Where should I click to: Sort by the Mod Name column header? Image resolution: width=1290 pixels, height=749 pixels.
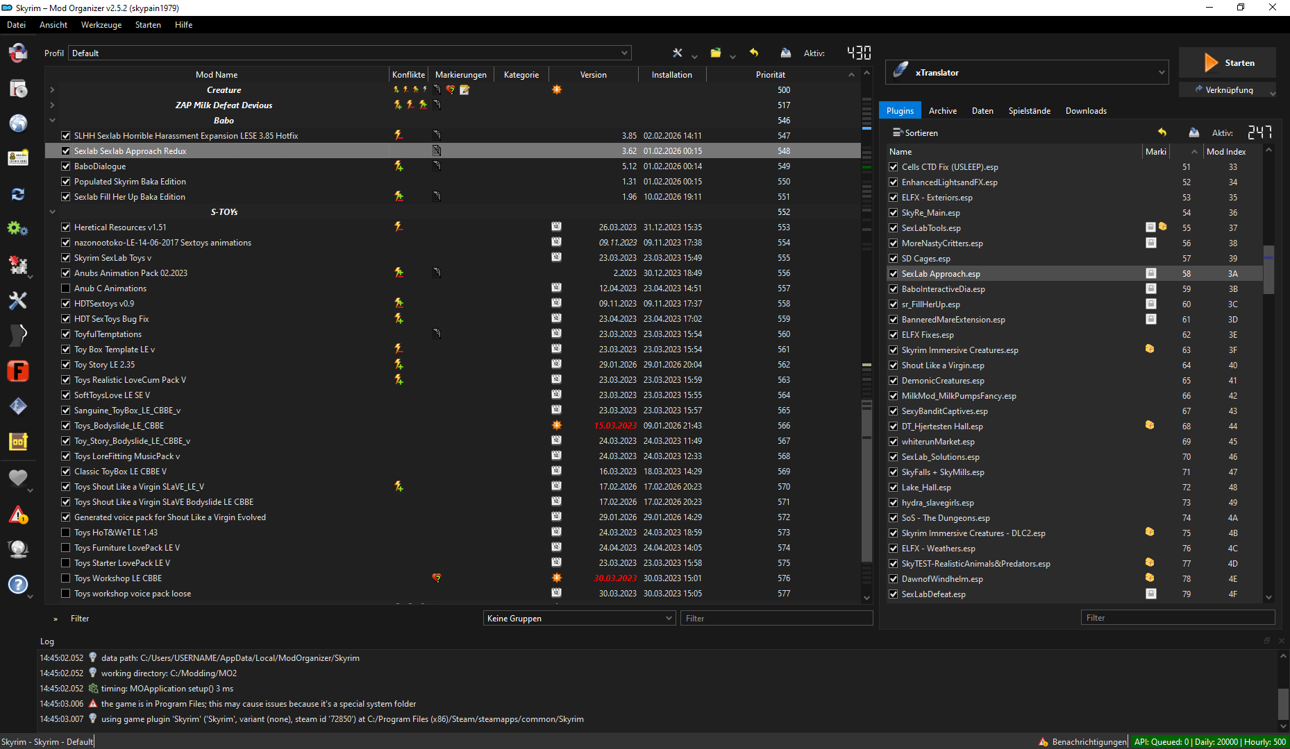(217, 75)
